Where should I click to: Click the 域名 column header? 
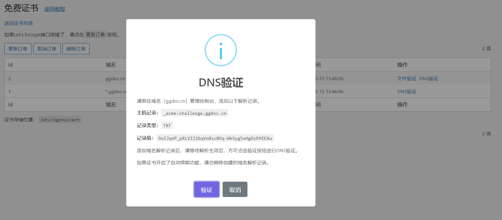point(111,65)
